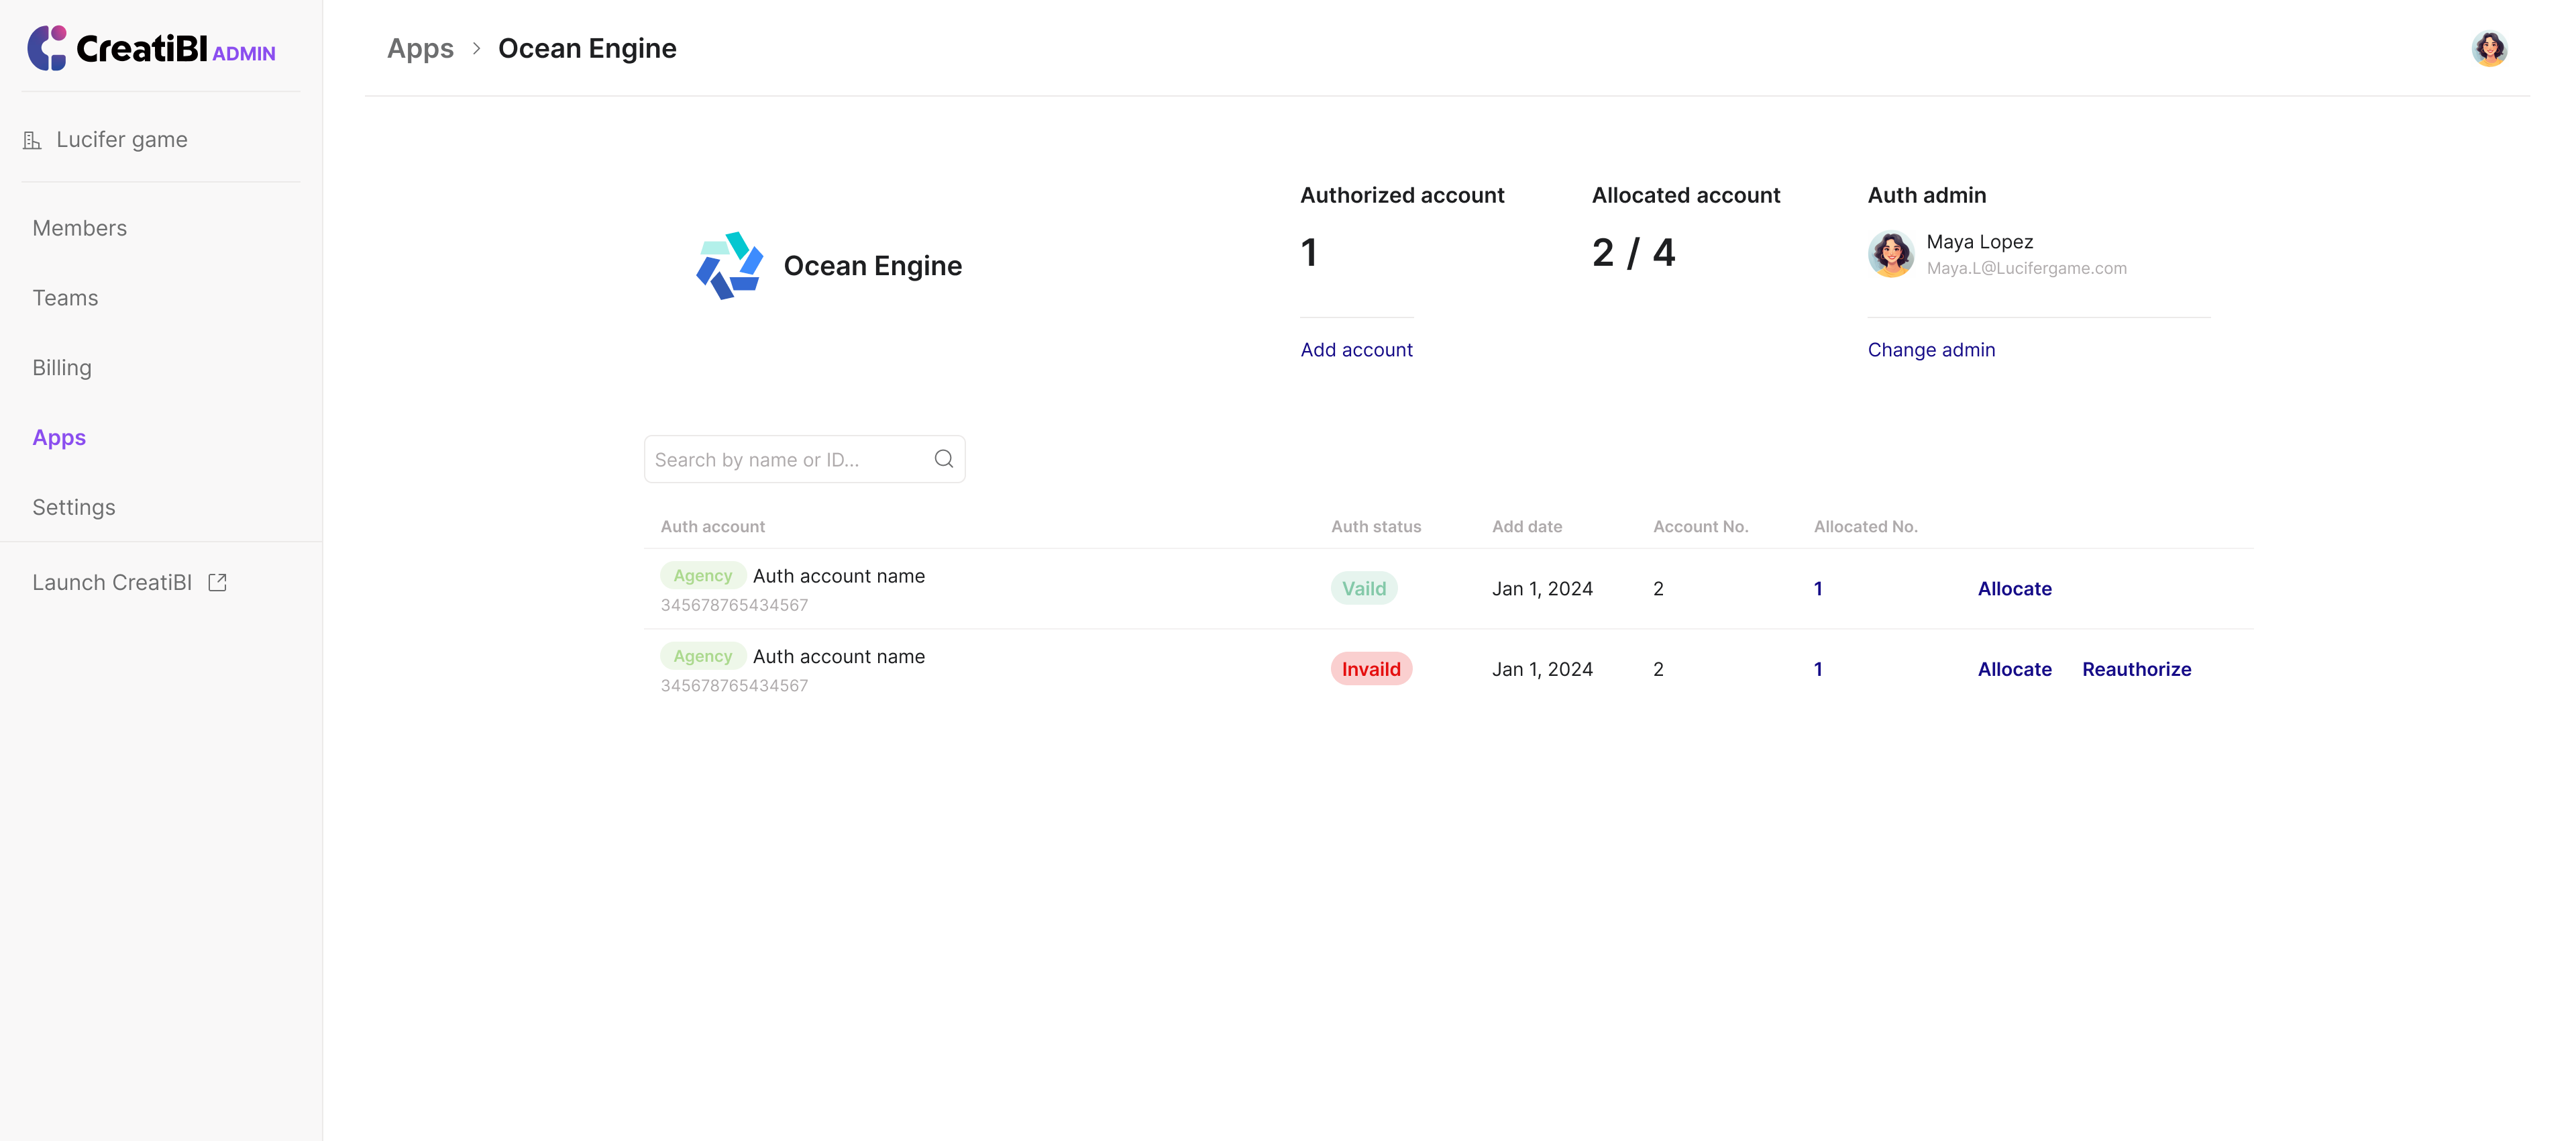2576x1141 pixels.
Task: Click the building icon next to Lucifer game
Action: (x=32, y=140)
